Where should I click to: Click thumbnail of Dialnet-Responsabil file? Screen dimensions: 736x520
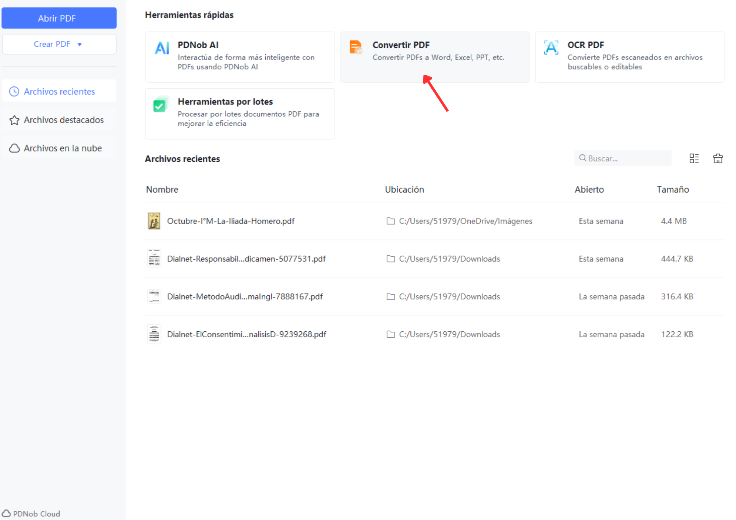coord(154,258)
